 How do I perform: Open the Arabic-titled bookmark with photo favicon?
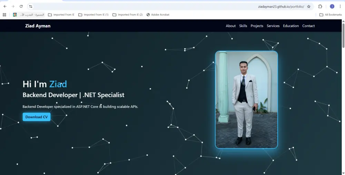click(29, 15)
